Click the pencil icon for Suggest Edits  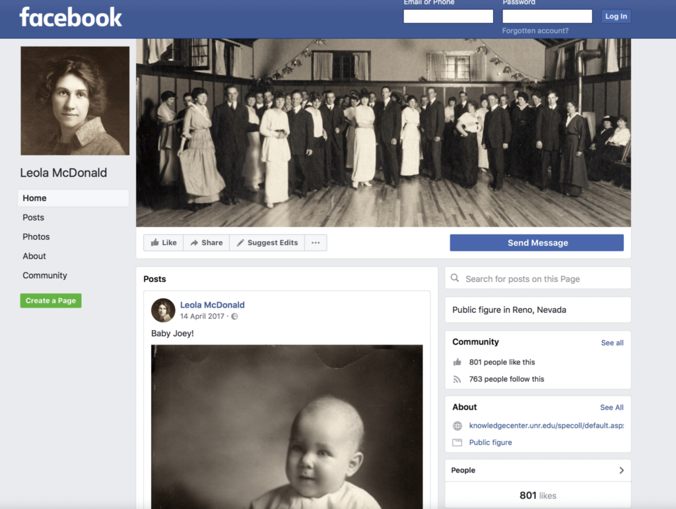240,243
